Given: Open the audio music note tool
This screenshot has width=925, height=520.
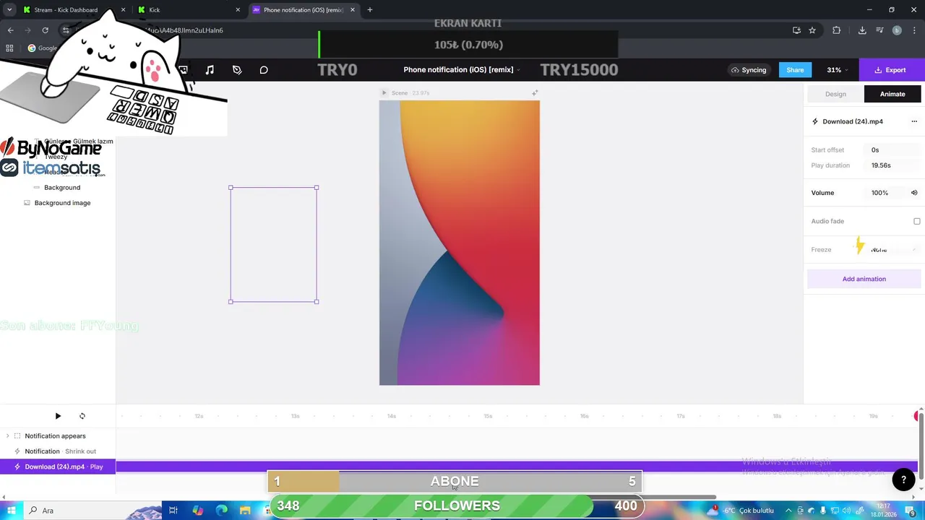Looking at the screenshot, I should click(x=210, y=70).
